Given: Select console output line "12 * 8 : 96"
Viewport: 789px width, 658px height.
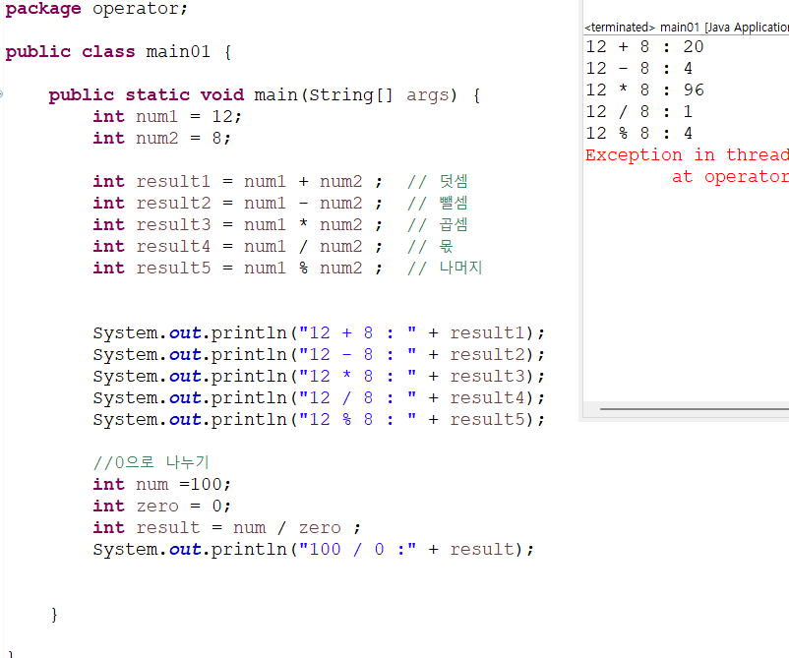Looking at the screenshot, I should tap(644, 90).
